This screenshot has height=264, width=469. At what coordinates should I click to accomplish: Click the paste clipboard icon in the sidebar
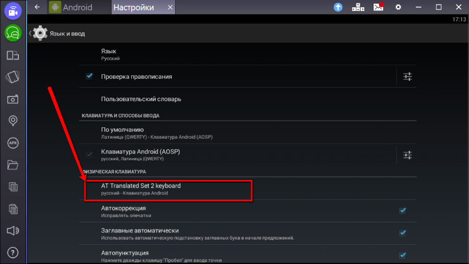coord(13,209)
